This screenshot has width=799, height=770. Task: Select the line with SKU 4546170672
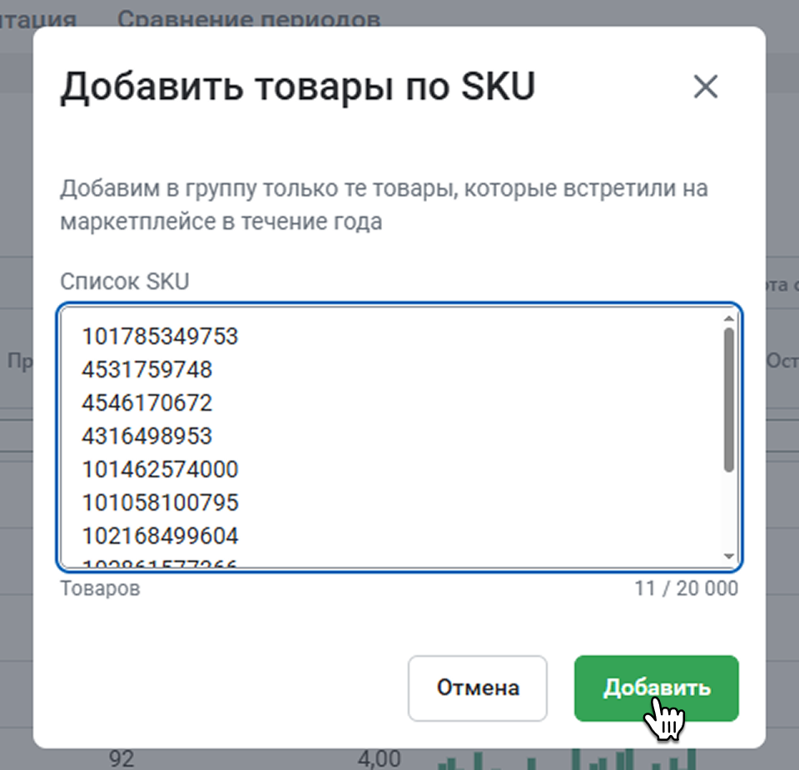tap(147, 402)
